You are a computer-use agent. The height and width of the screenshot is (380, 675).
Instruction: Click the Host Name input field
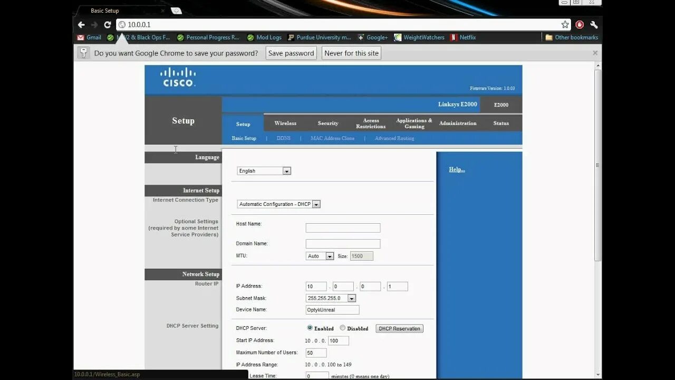343,228
